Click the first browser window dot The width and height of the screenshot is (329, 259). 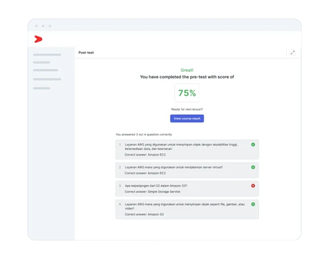coord(36,26)
